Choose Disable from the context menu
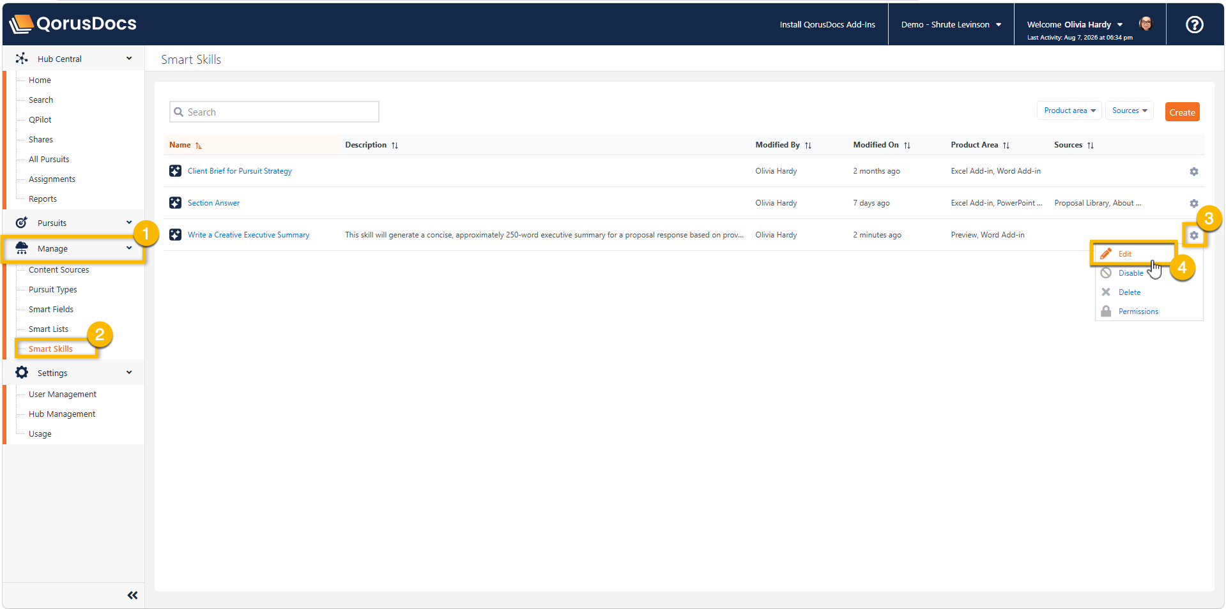Screen dimensions: 1226x609 coord(1131,273)
